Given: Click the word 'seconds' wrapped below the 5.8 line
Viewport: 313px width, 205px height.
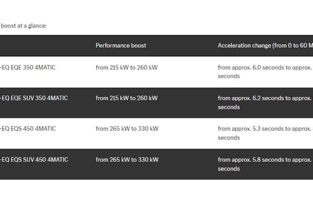Looking at the screenshot, I should coord(229,169).
